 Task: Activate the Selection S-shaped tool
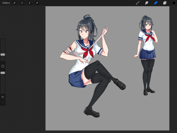(29, 3)
